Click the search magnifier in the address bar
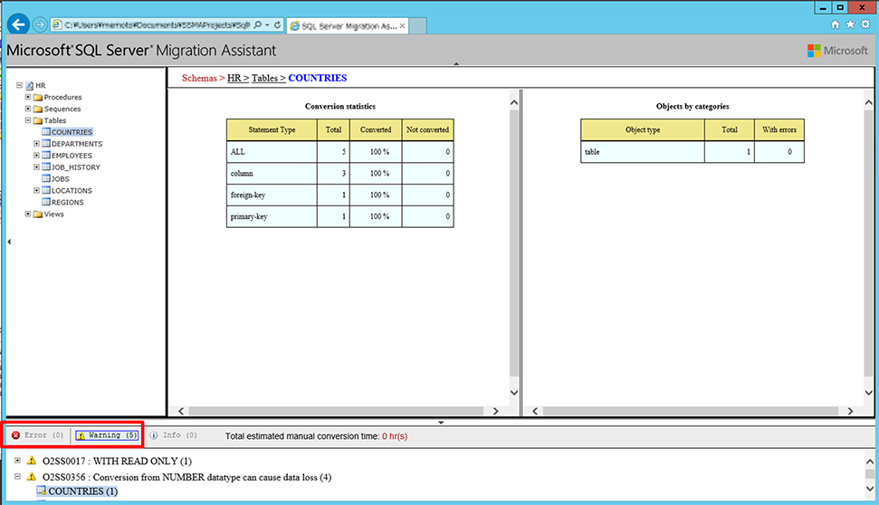The height and width of the screenshot is (505, 879). pyautogui.click(x=257, y=24)
